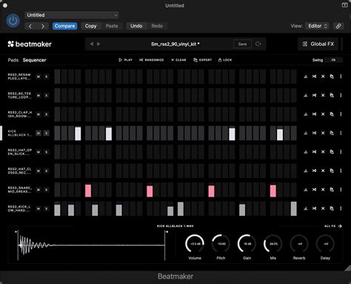The width and height of the screenshot is (351, 284).
Task: Randomize the RSS2_RESAMPLED_LAYE row with shuffle icon
Action: coord(314,76)
